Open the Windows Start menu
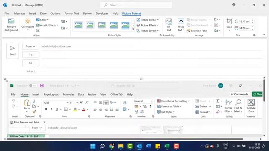Screen dimensions: 269x151 (93, 146)
